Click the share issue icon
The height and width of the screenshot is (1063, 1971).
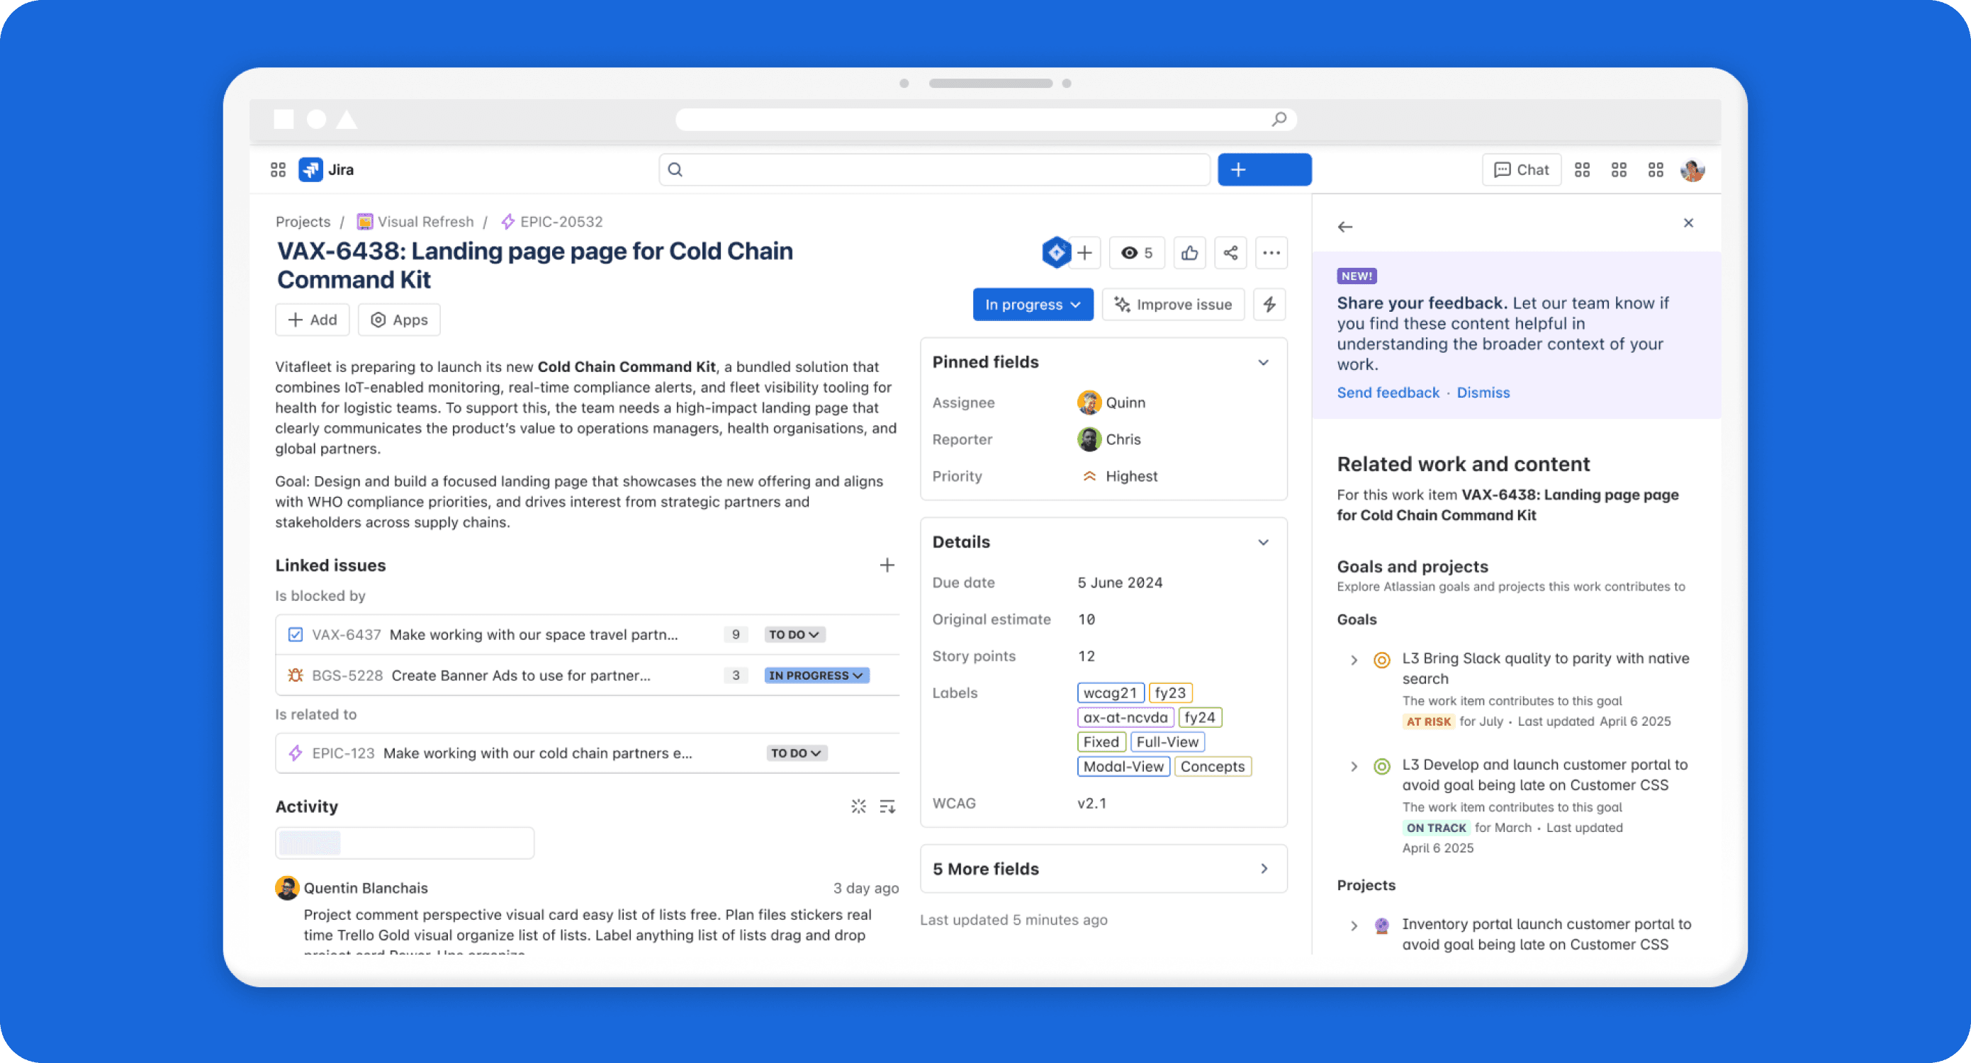point(1230,253)
